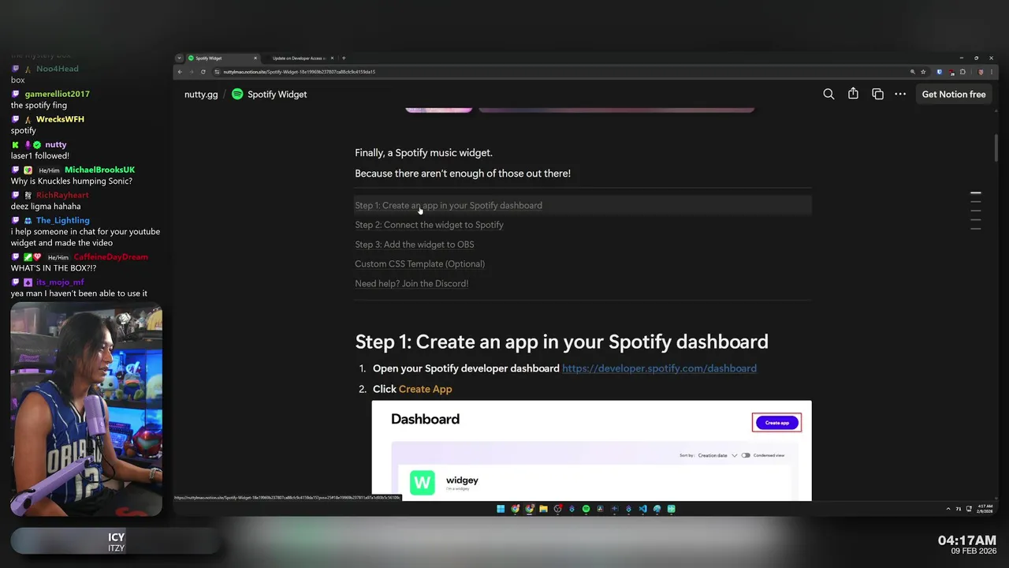Open the developer.spotify.com/dashboard link
Viewport: 1009px width, 568px height.
tap(659, 368)
